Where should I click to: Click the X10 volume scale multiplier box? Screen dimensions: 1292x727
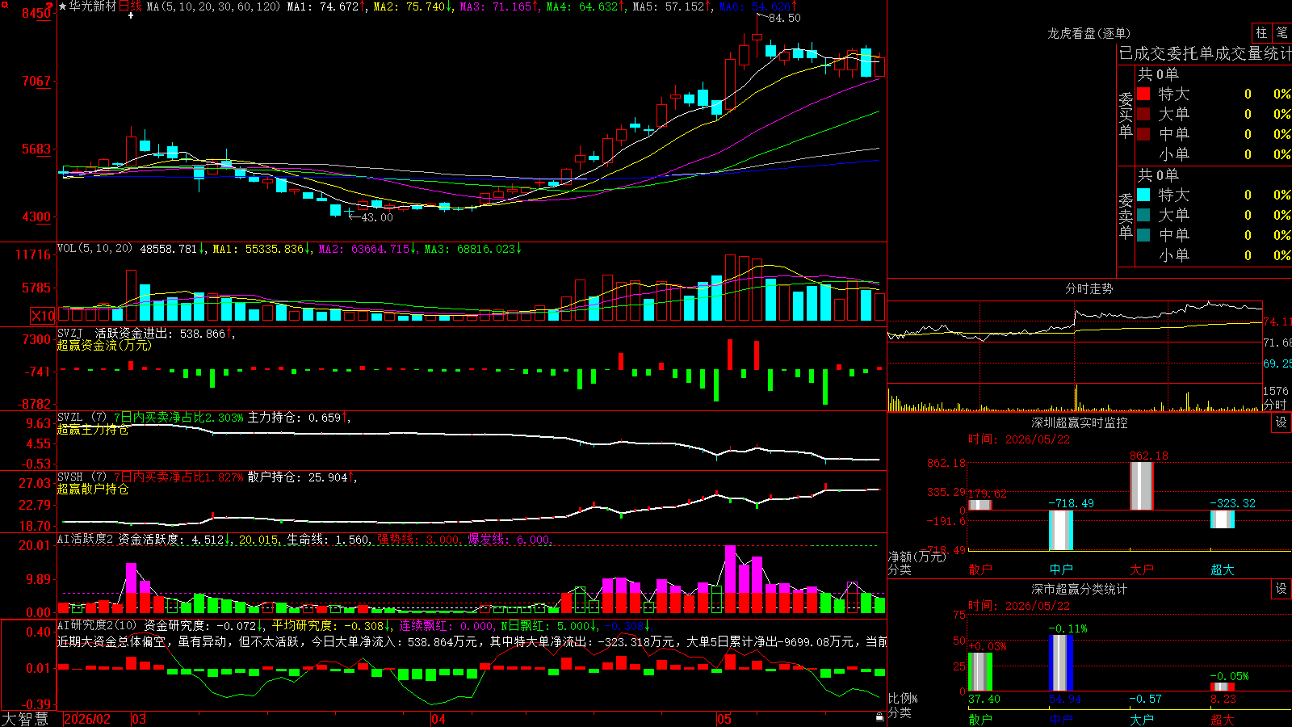[43, 316]
